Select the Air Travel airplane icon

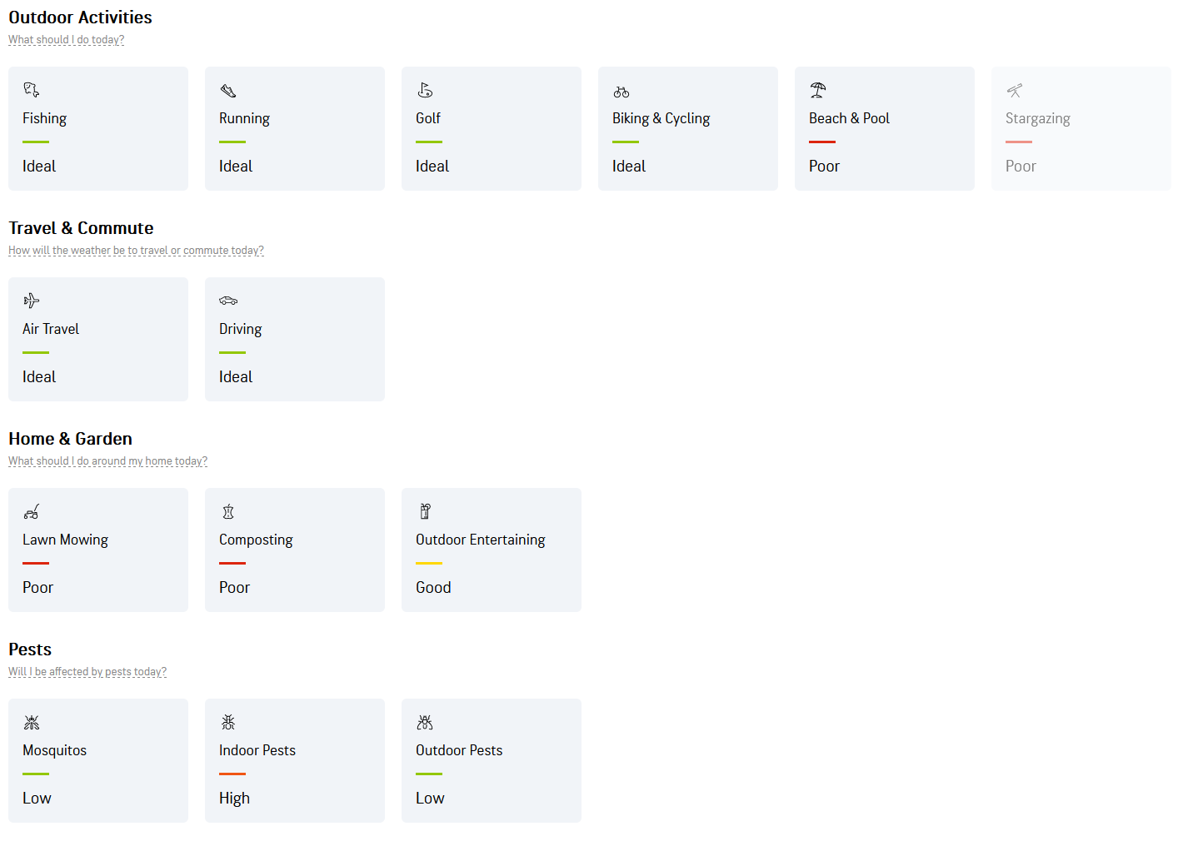pyautogui.click(x=32, y=300)
